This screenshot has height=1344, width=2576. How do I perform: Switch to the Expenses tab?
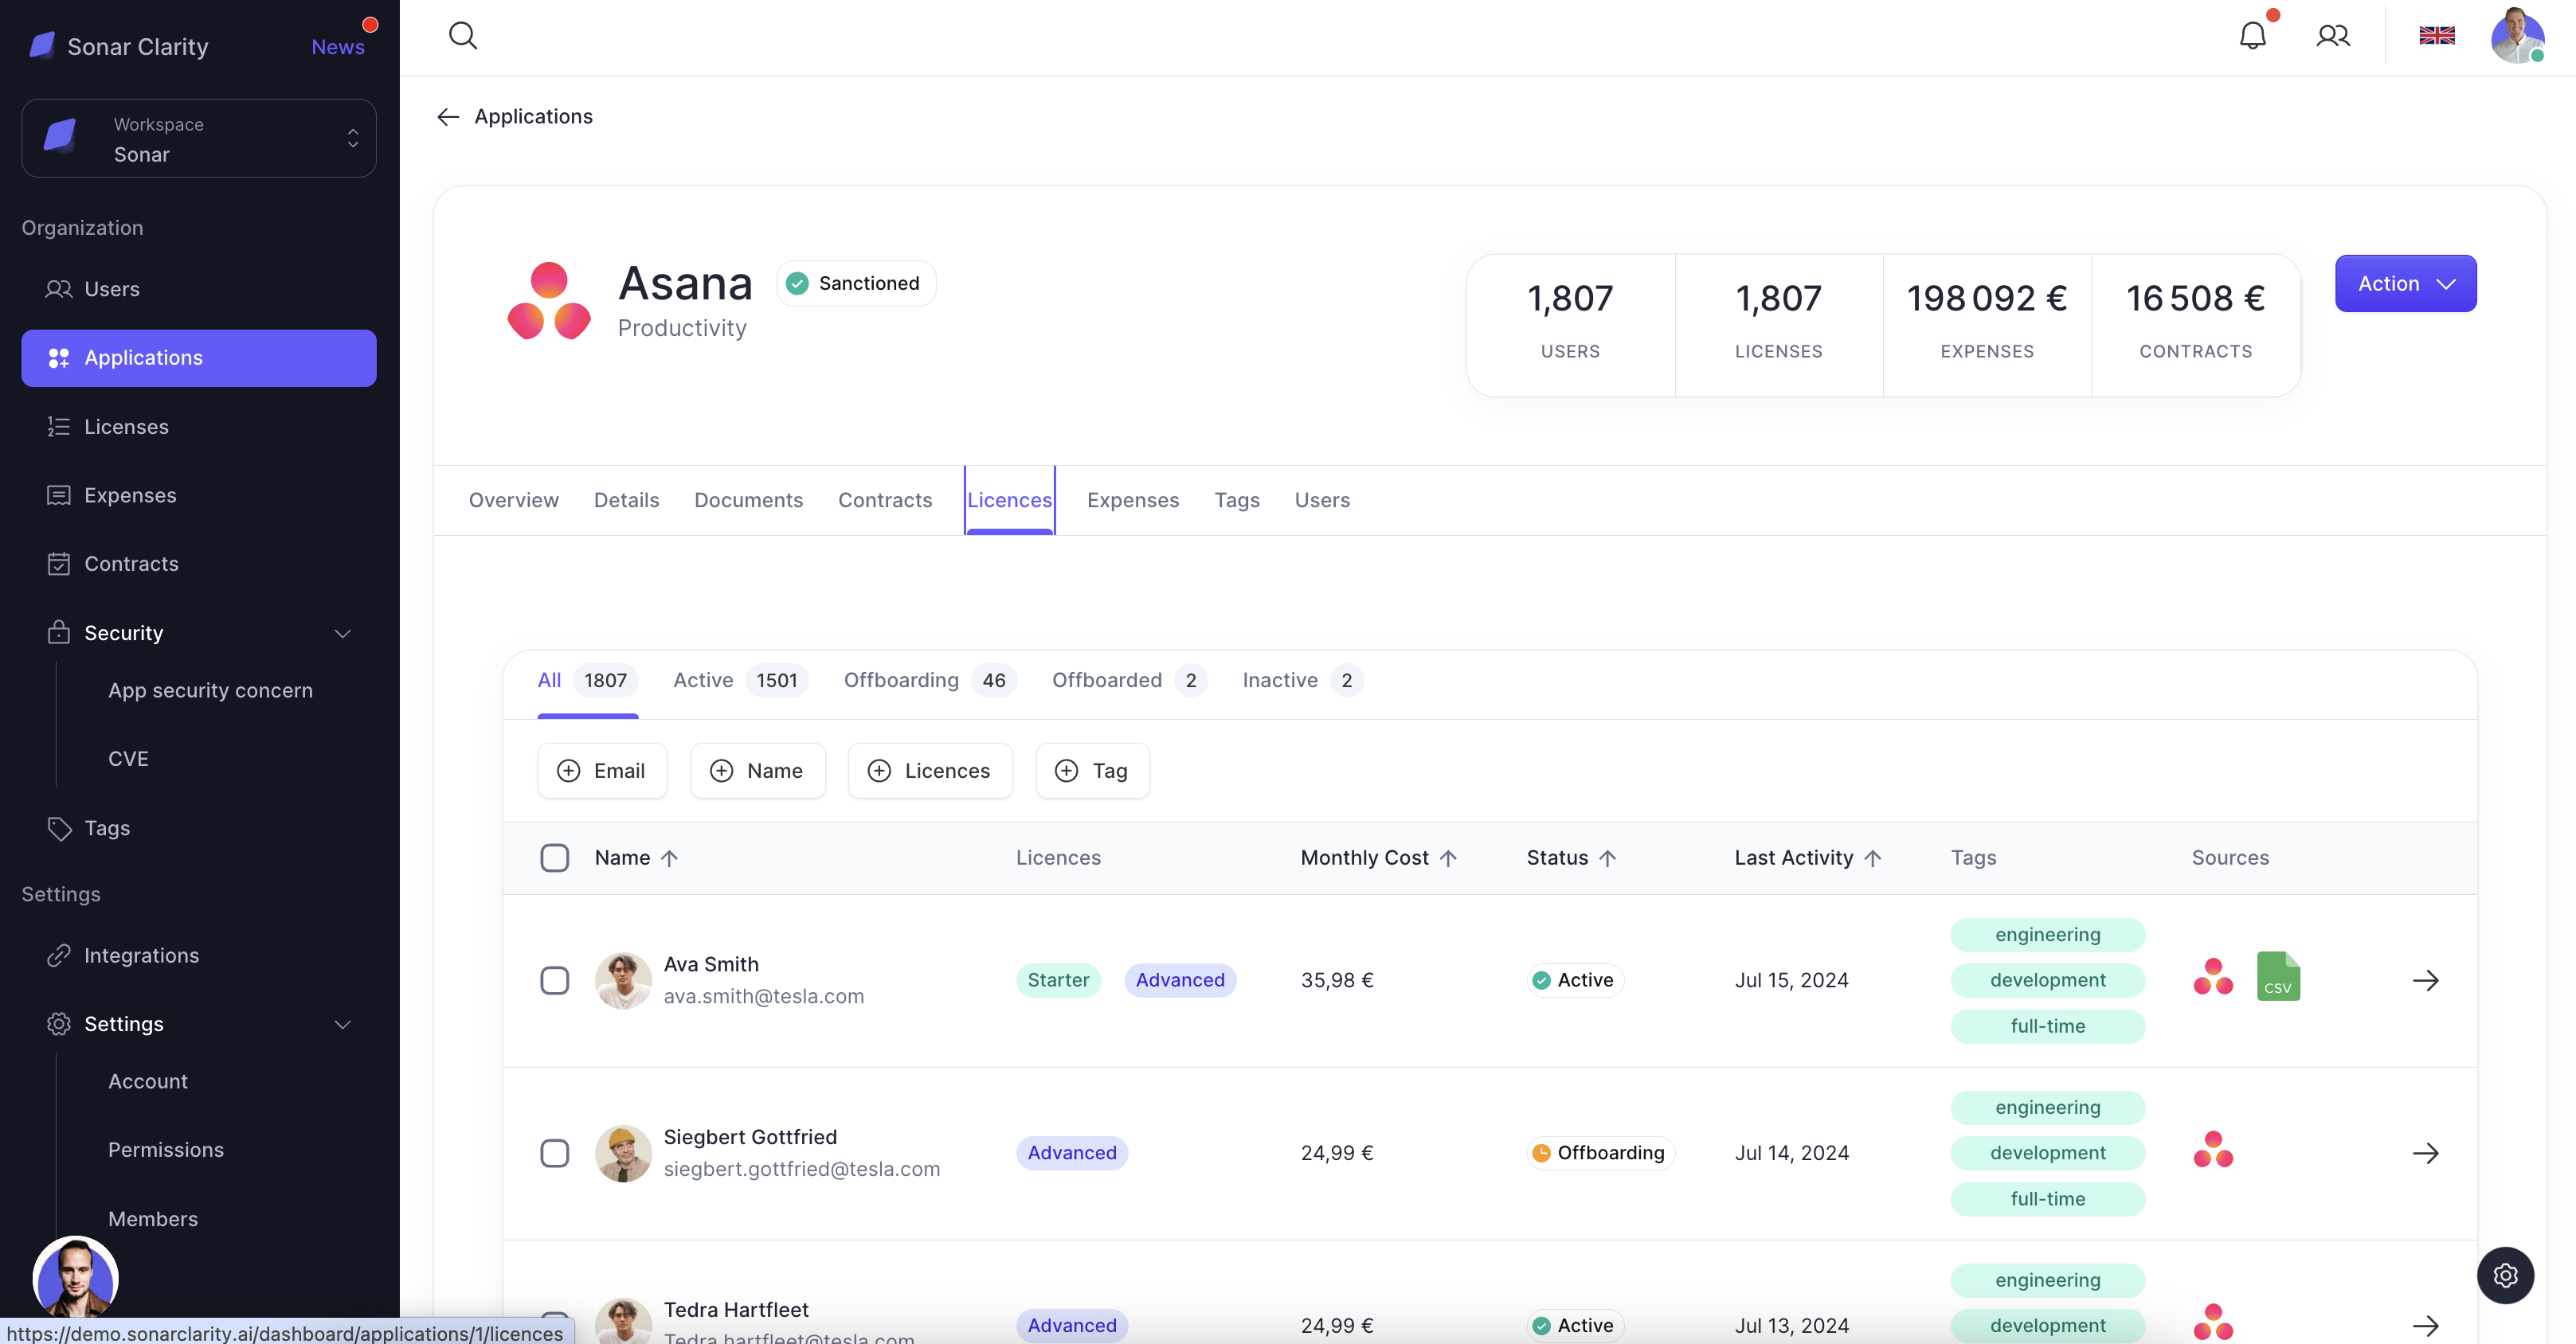pos(1133,501)
